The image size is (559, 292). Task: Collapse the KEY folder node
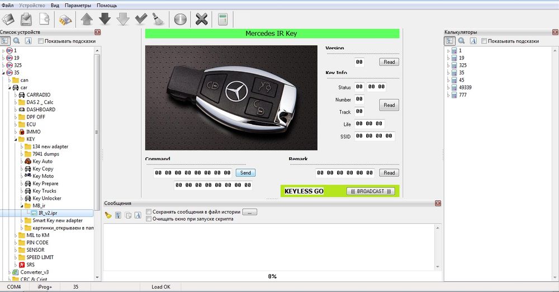(15, 139)
